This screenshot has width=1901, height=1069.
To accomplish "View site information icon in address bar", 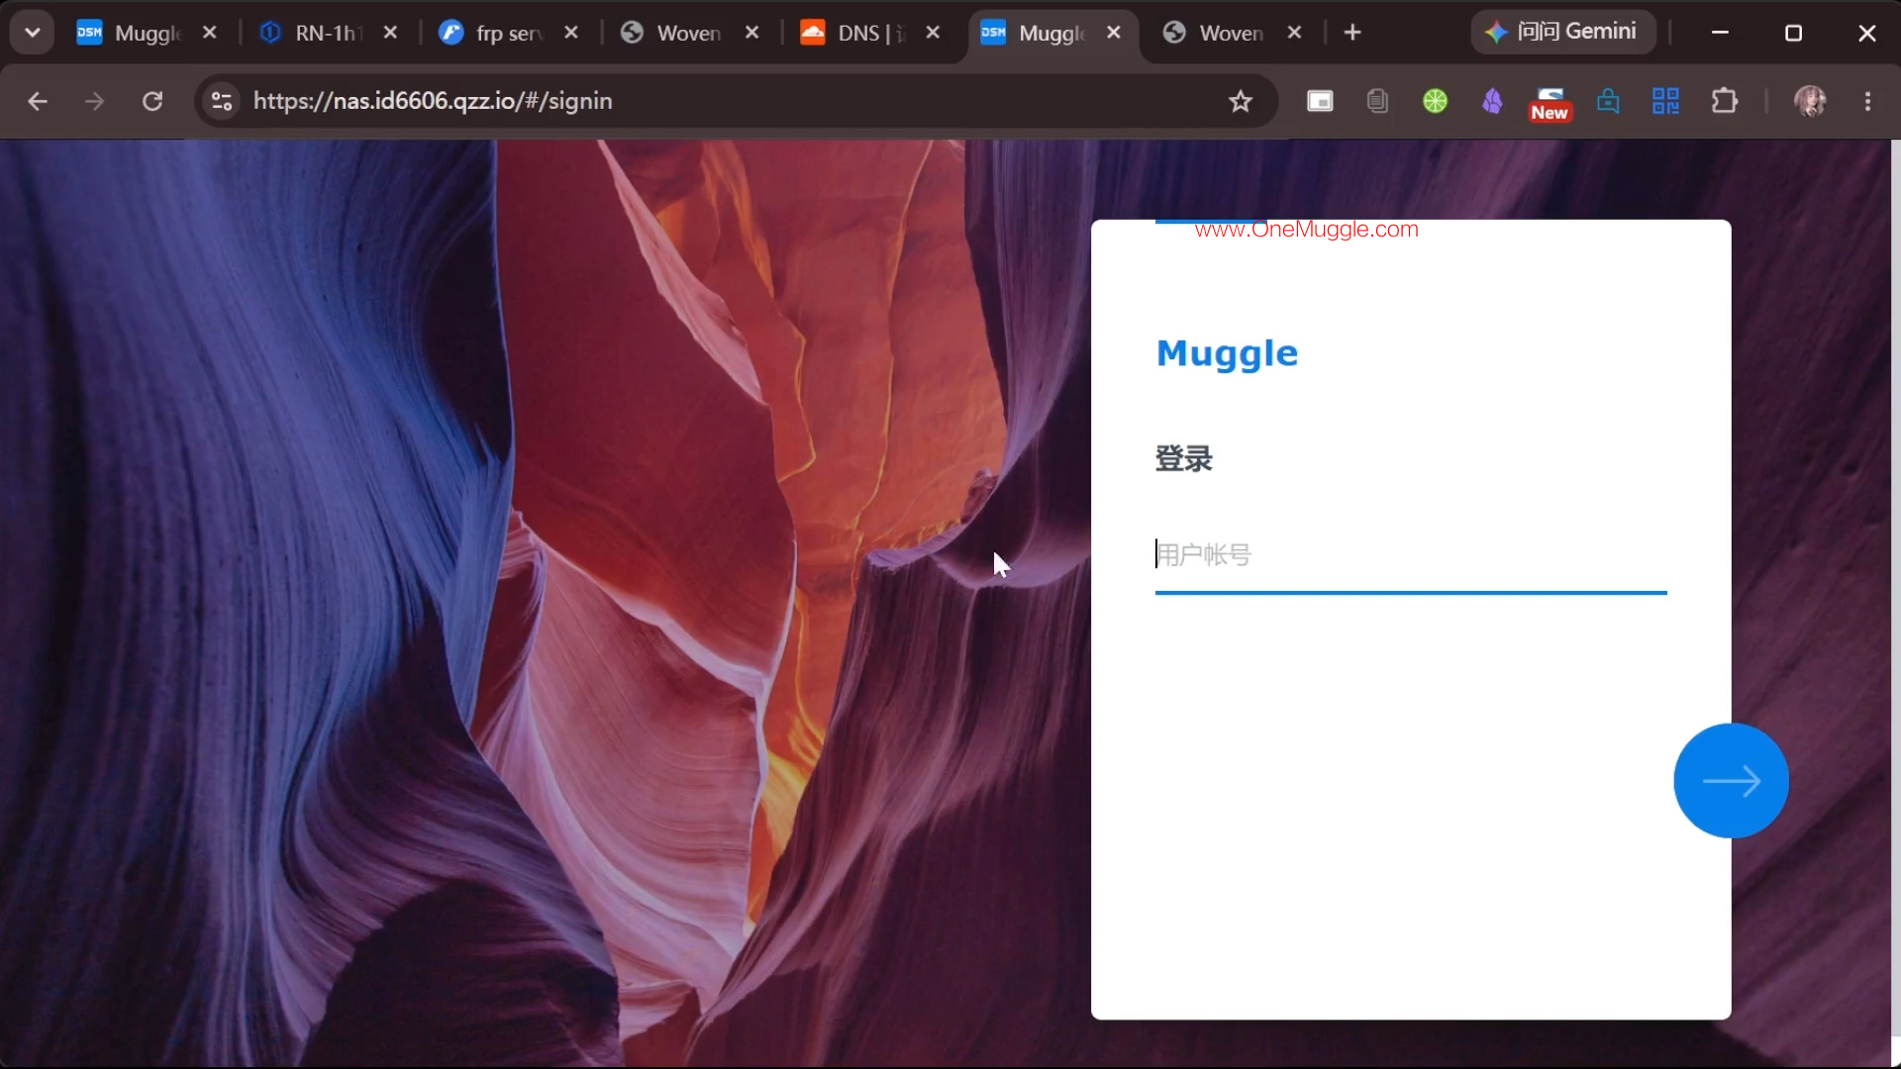I will [x=222, y=101].
